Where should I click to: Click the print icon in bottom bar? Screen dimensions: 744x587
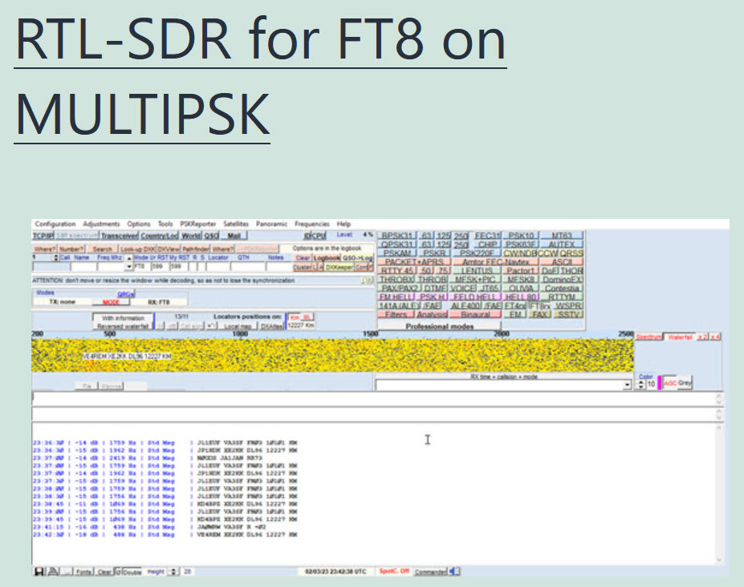[x=52, y=571]
